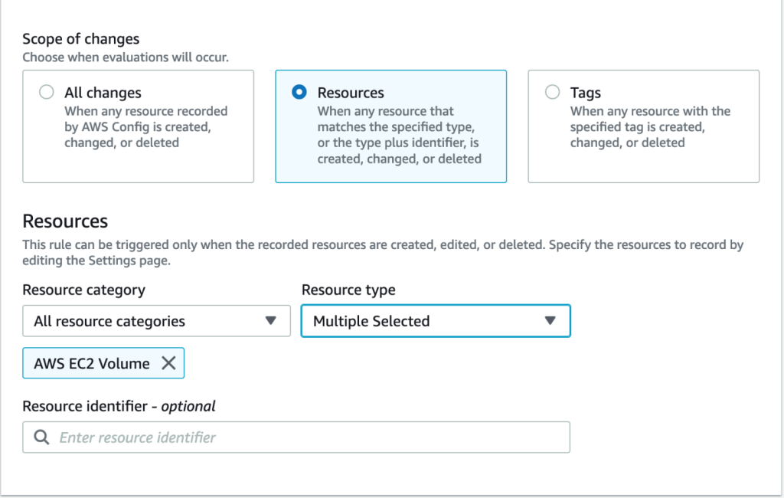Click the search icon in the Resource identifier box

click(42, 437)
